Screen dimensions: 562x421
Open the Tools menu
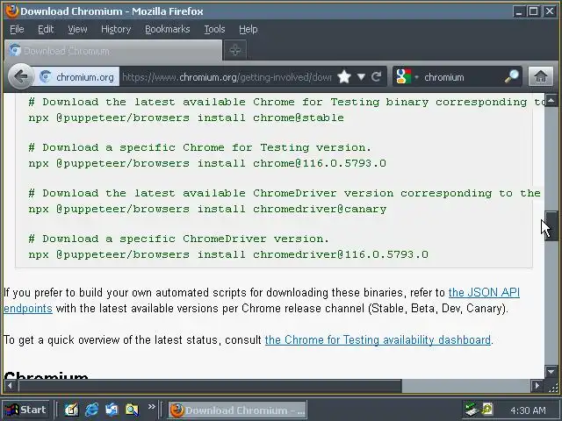[214, 29]
